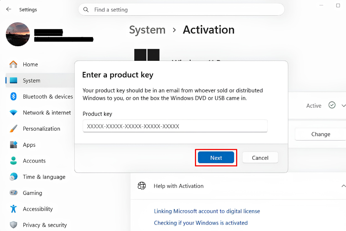346x231 pixels.
Task: Click the Time & language globe icon
Action: point(13,177)
